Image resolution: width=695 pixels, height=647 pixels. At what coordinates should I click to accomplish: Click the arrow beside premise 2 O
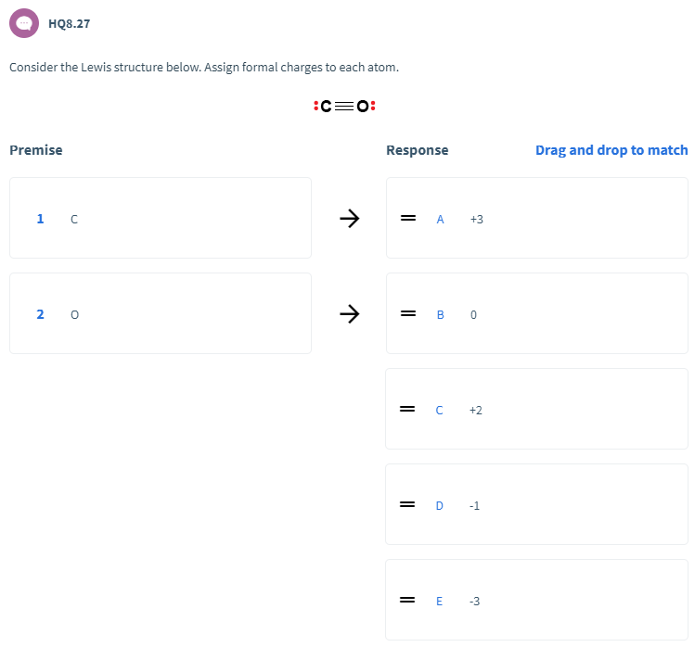point(349,314)
